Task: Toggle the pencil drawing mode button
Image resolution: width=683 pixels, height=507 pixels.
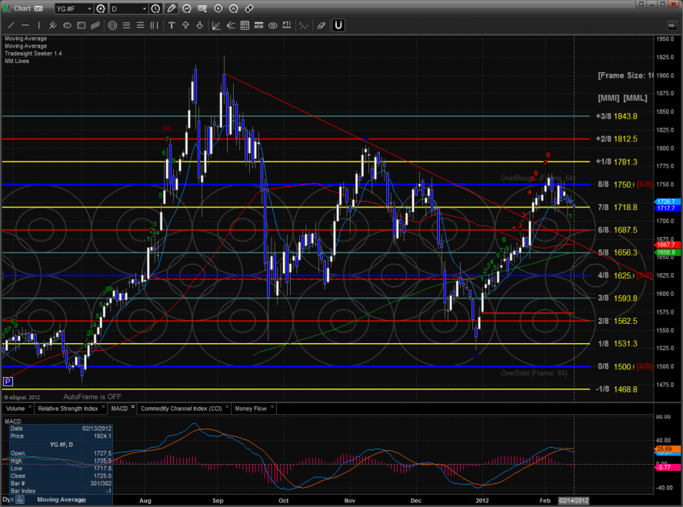Action: tap(172, 8)
